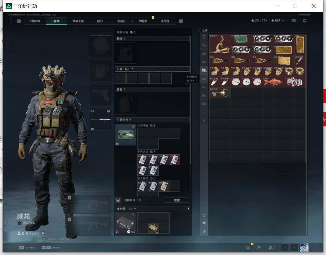
Task: Open the 开始游戏 tab
Action: tap(35, 21)
